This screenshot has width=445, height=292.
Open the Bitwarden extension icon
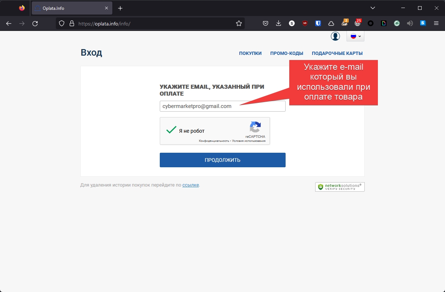coord(318,23)
